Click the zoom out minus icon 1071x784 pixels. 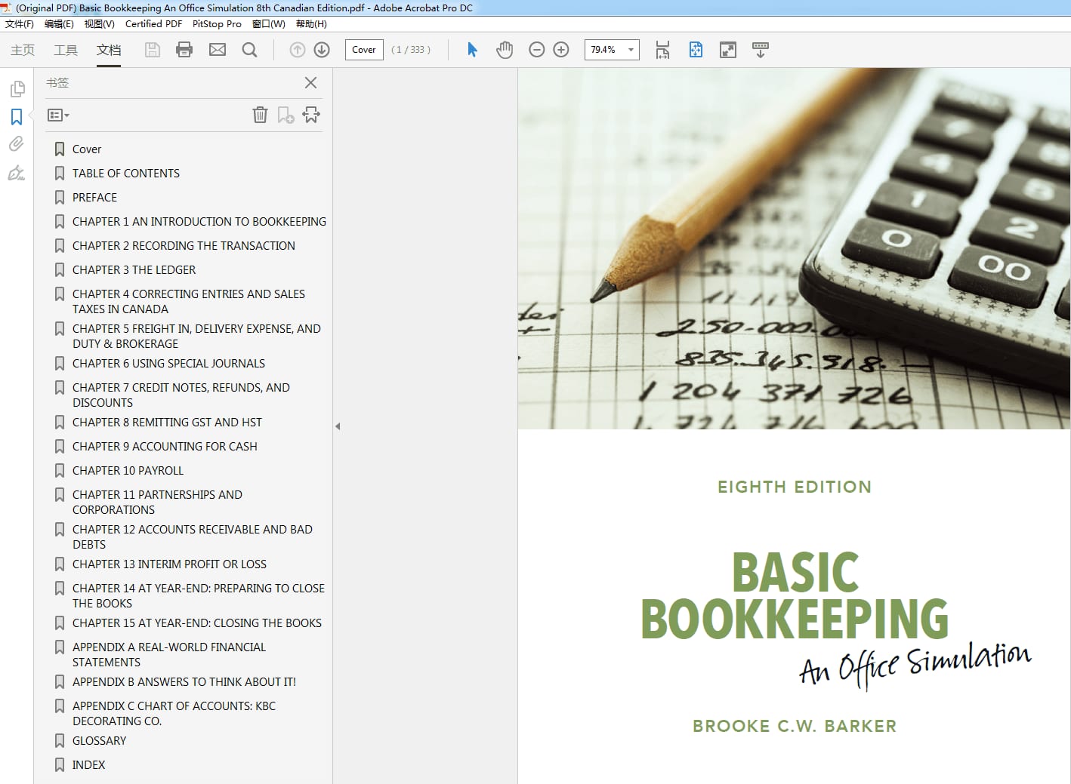(537, 50)
